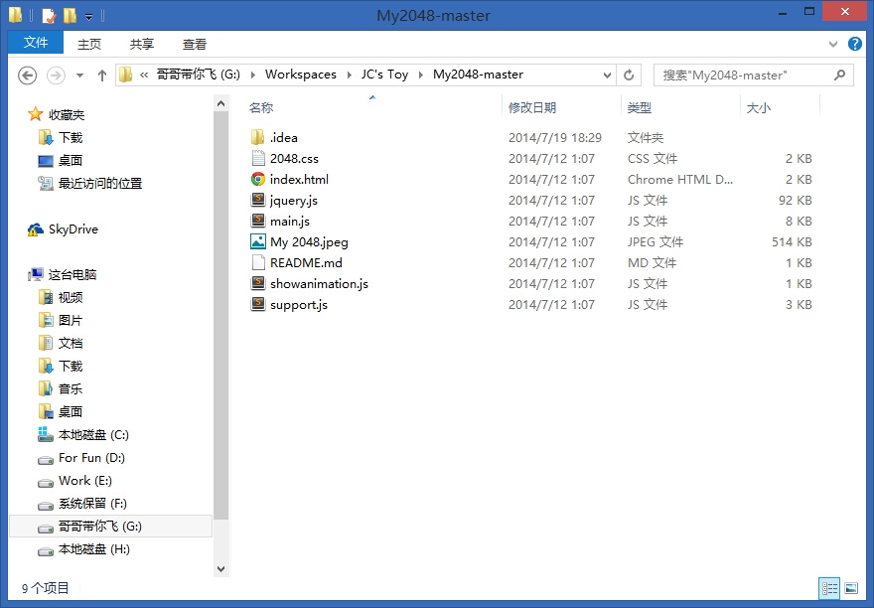
Task: Open recent locations dropdown arrow
Action: tap(79, 76)
